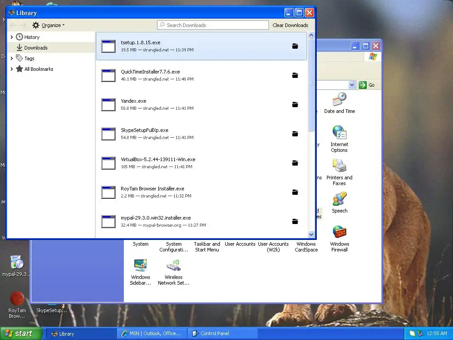This screenshot has width=453, height=340.
Task: Expand the History tree node
Action: pos(12,37)
